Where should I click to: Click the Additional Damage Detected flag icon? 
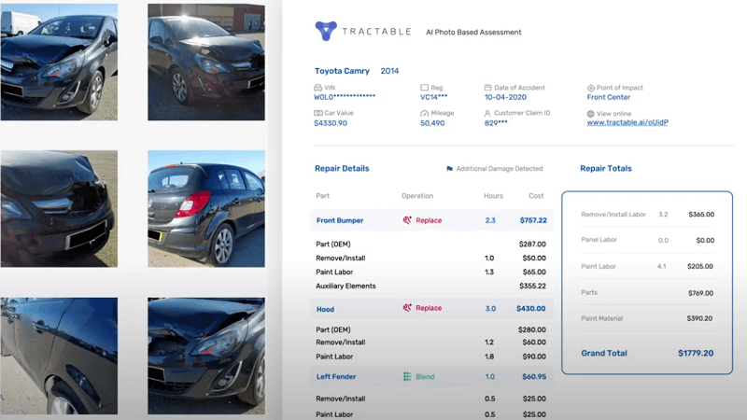(449, 169)
